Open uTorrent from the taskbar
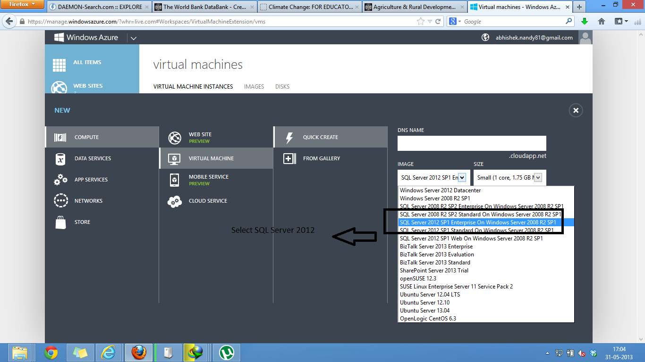This screenshot has height=362, width=645. 227,352
